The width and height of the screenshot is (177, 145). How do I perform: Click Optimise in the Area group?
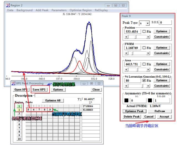pyautogui.click(x=162, y=64)
